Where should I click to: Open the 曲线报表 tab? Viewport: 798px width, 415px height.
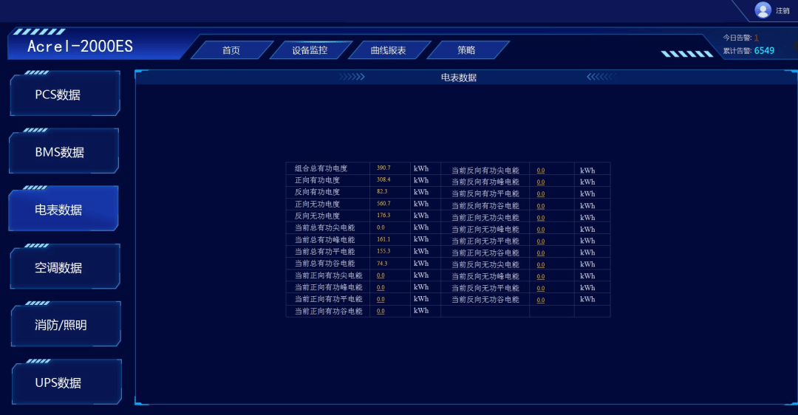point(389,50)
